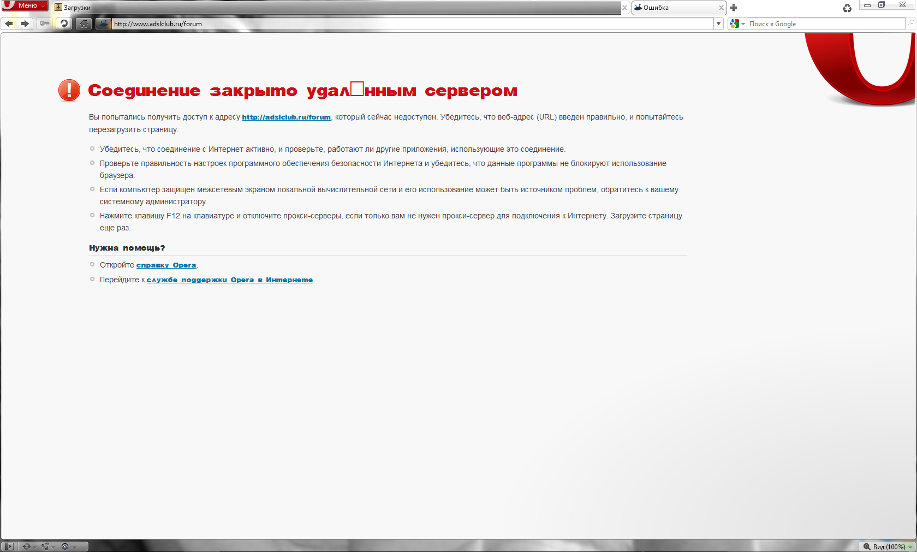Switch to the Загрузки tab
Image resolution: width=917 pixels, height=552 pixels.
(77, 8)
